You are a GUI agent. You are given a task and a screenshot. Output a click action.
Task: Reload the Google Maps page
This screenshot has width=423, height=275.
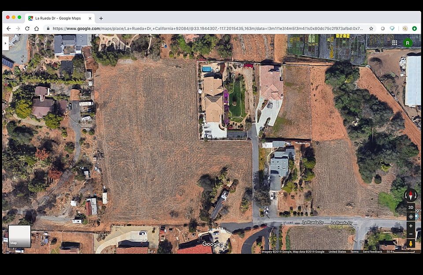pyautogui.click(x=27, y=29)
